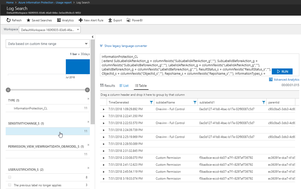Image resolution: width=301 pixels, height=189 pixels.
Task: Switch to the List view tab
Action: coord(124,86)
